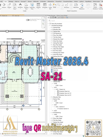Screen dimensions: 103x137
Task: Open the Enscape ribbon tab
Action: tap(24, 2)
